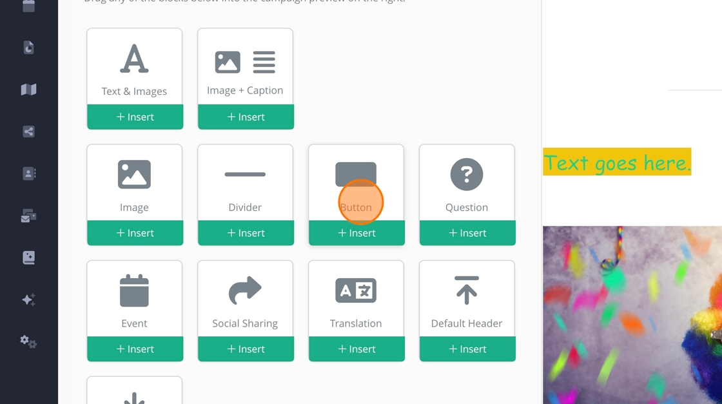Select the Divider block icon
Viewport: 722px width, 404px height.
coord(245,174)
